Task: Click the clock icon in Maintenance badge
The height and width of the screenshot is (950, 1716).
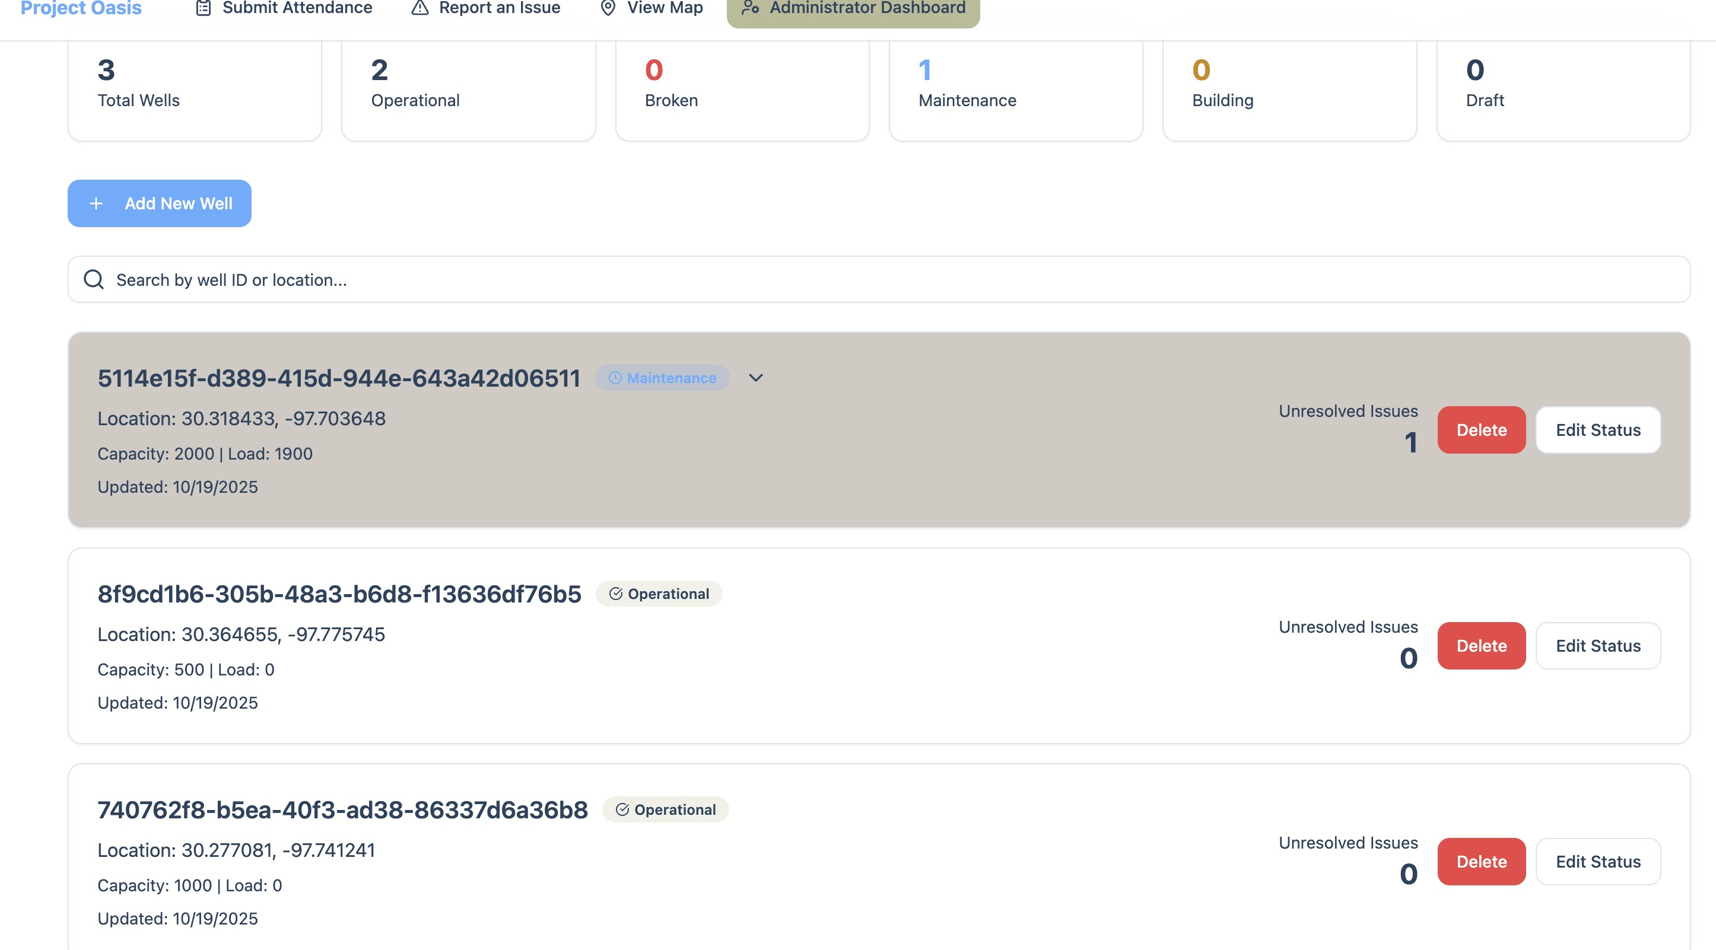Action: click(615, 378)
